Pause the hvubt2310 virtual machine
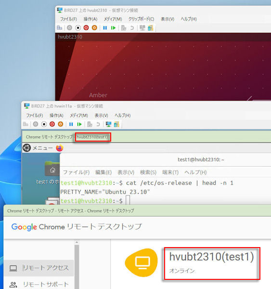Screen dimensions: 271x289 click(105, 28)
